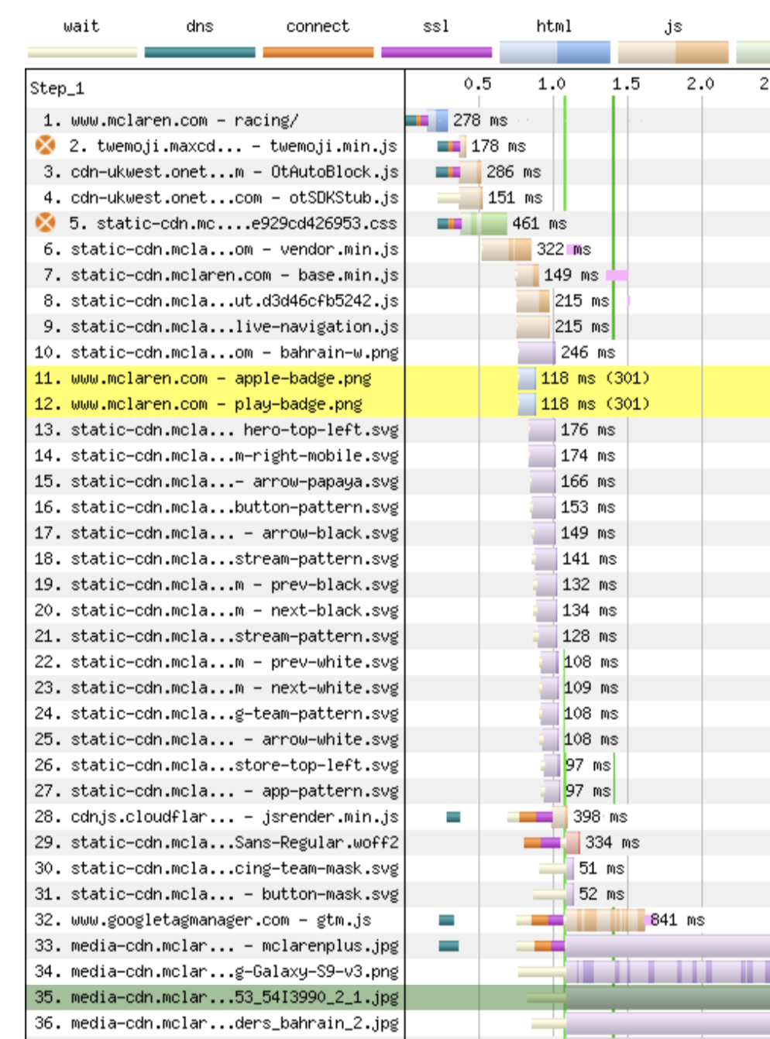Click the orange error icon on row 5 css
This screenshot has width=770, height=1039.
coord(46,223)
